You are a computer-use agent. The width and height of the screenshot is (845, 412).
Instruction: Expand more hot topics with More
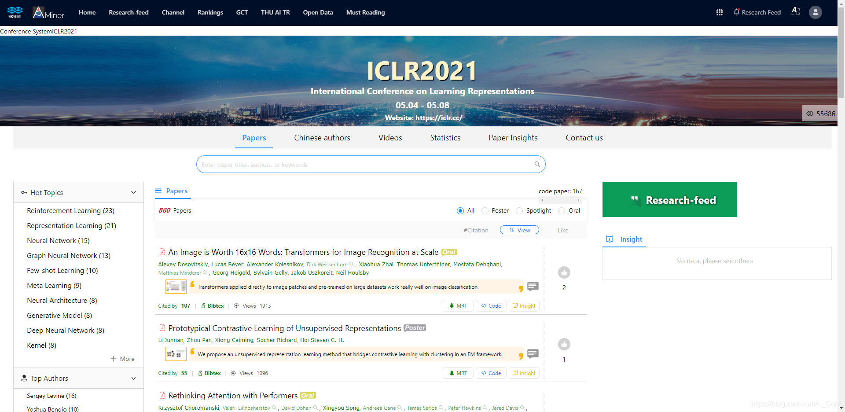(123, 359)
